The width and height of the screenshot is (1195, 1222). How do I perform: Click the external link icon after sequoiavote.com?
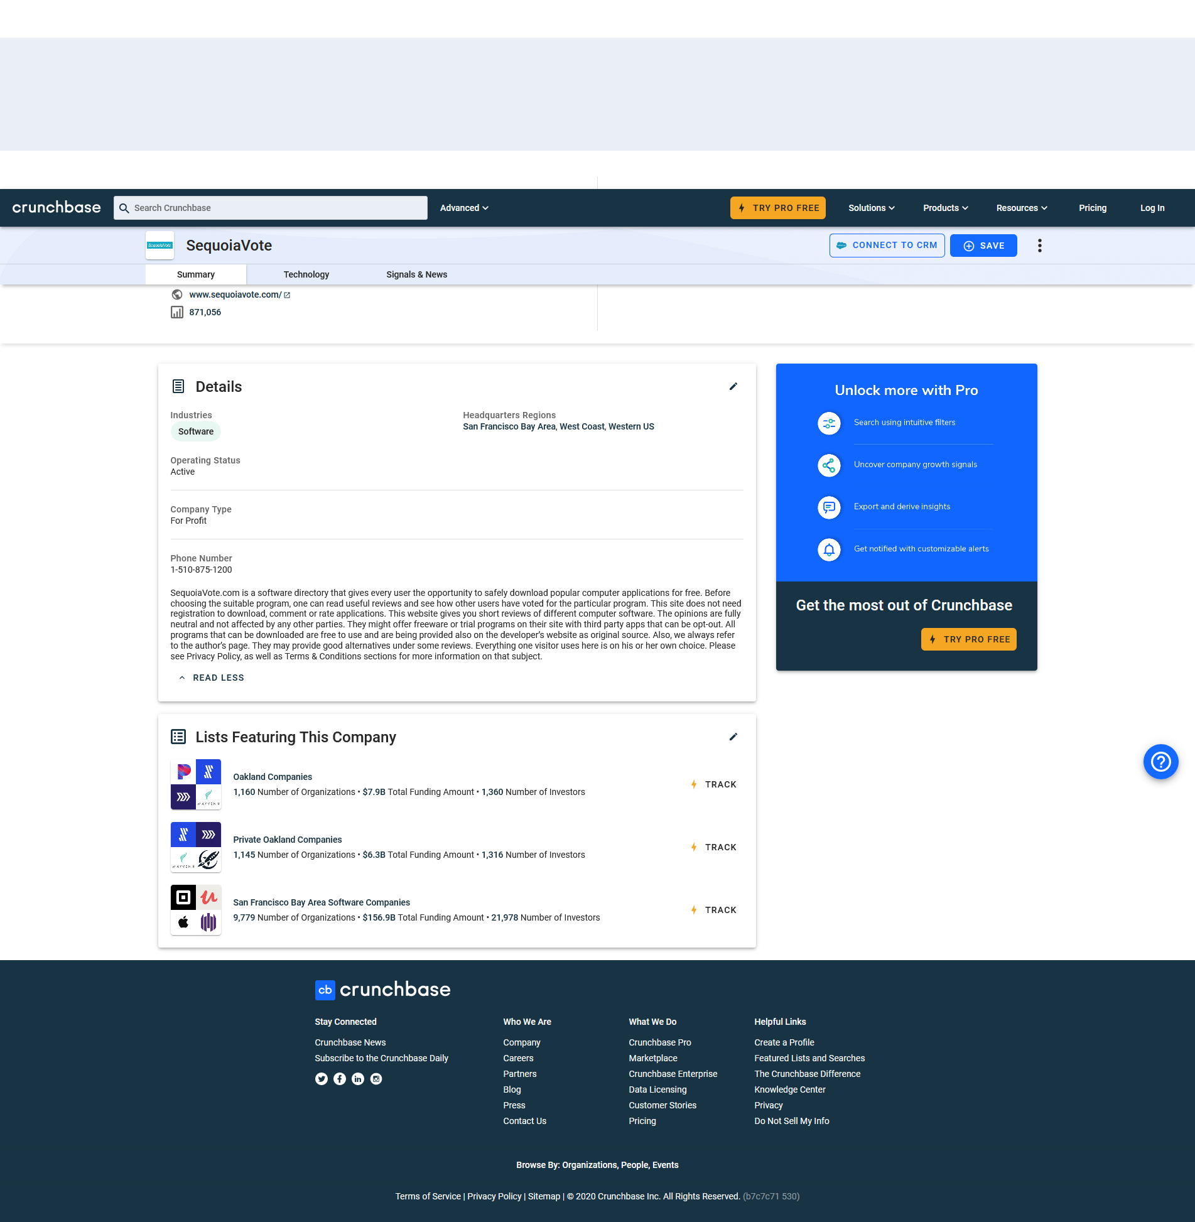(x=287, y=295)
